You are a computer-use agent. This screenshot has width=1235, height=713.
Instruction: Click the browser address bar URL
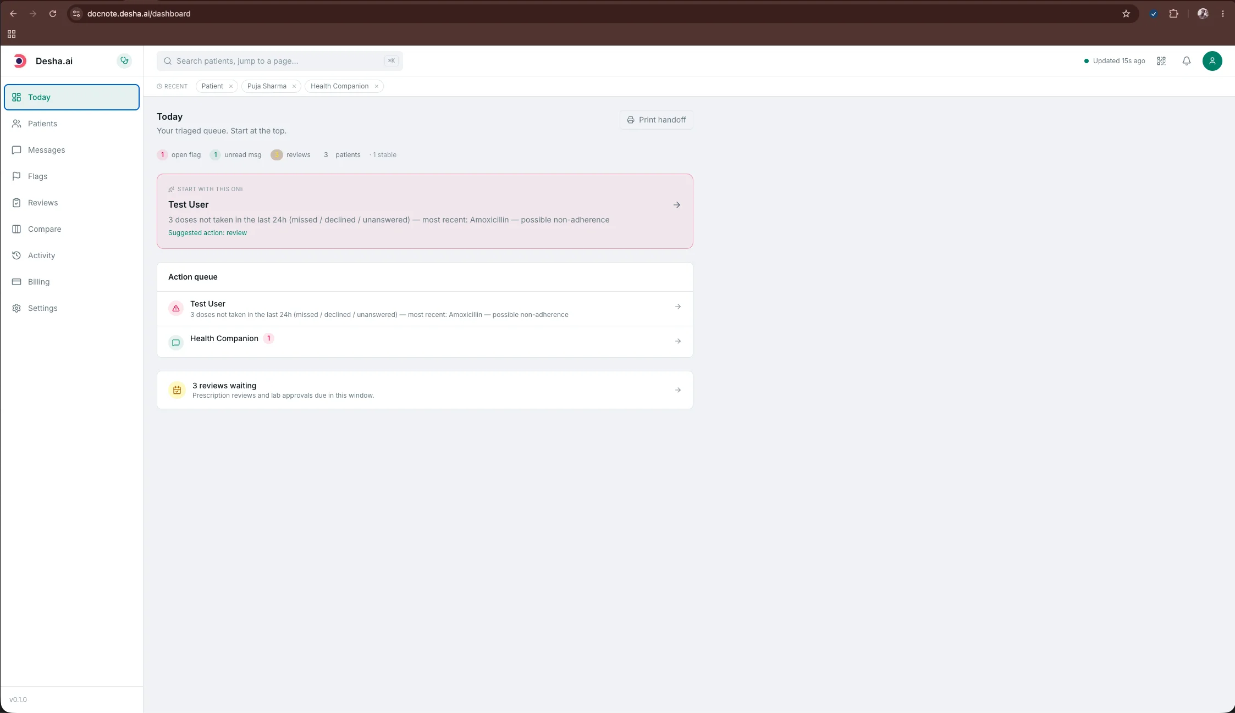(139, 14)
